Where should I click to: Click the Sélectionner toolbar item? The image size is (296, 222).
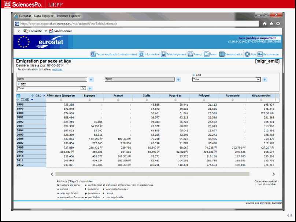coord(60,31)
